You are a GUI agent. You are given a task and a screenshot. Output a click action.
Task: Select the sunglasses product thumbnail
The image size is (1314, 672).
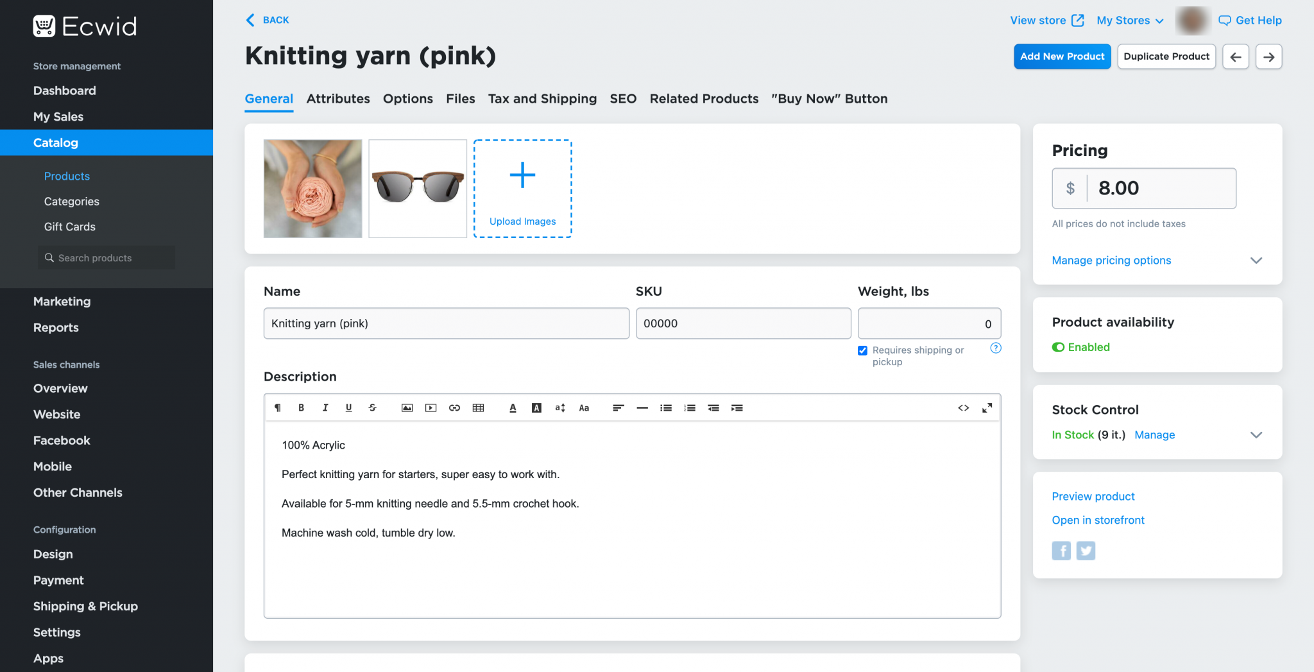click(418, 189)
